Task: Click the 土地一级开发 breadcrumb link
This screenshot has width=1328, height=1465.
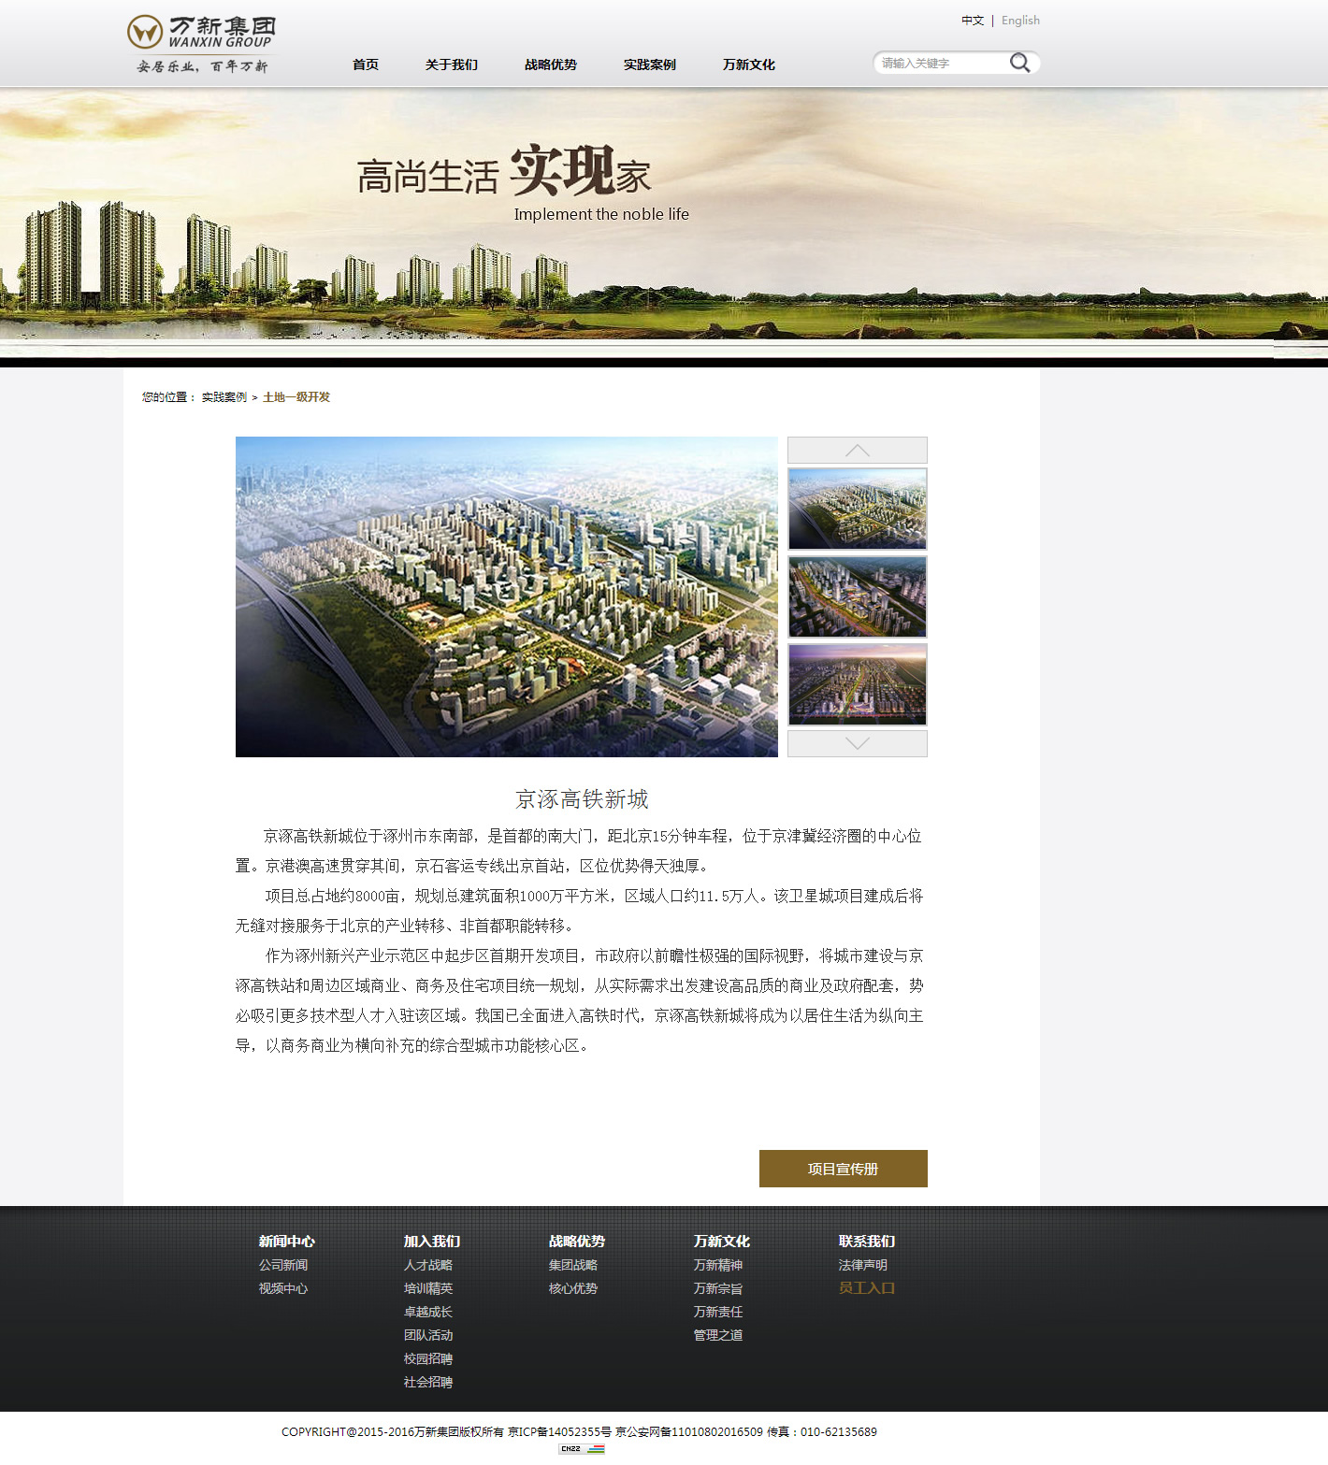Action: [x=296, y=397]
